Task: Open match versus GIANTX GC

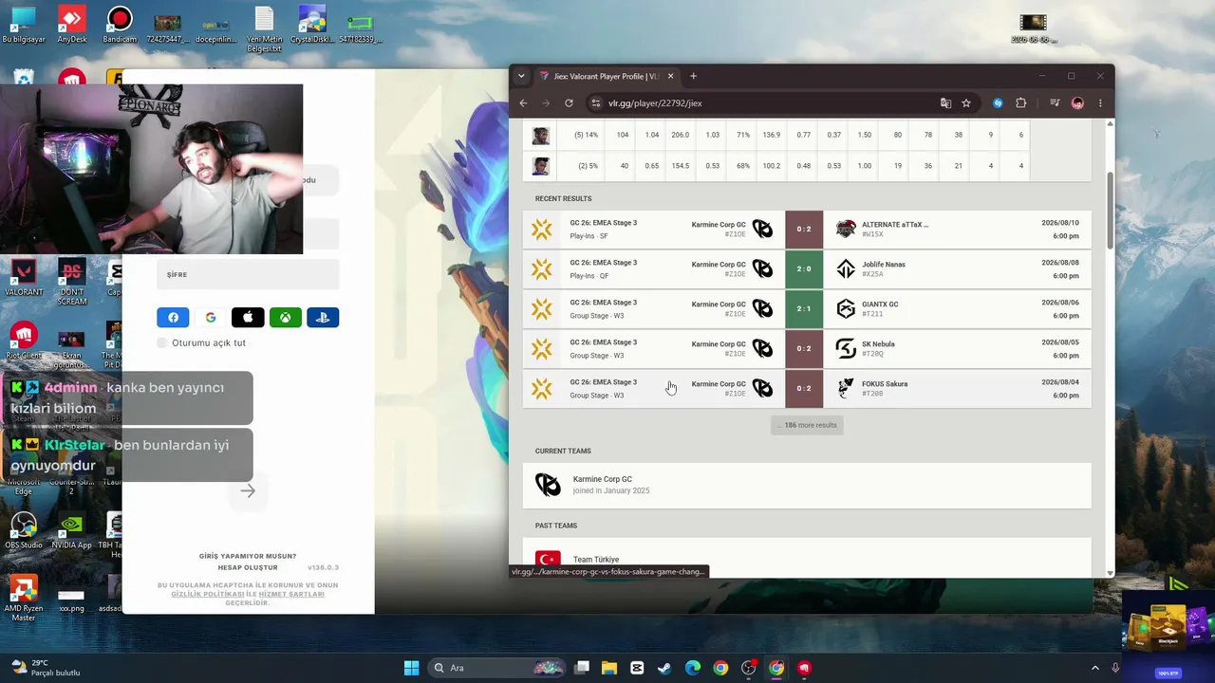Action: (807, 308)
